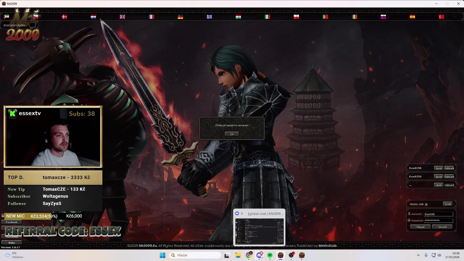Open the weather widget showing 5°C
This screenshot has width=464, height=261.
[14, 255]
